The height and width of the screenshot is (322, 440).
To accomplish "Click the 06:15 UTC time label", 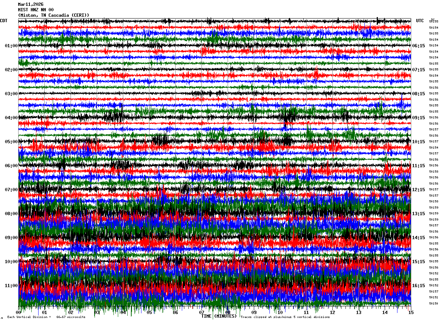I will click(419, 46).
